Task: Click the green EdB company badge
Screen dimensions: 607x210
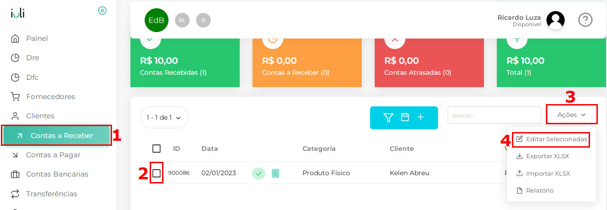Action: pyautogui.click(x=156, y=20)
